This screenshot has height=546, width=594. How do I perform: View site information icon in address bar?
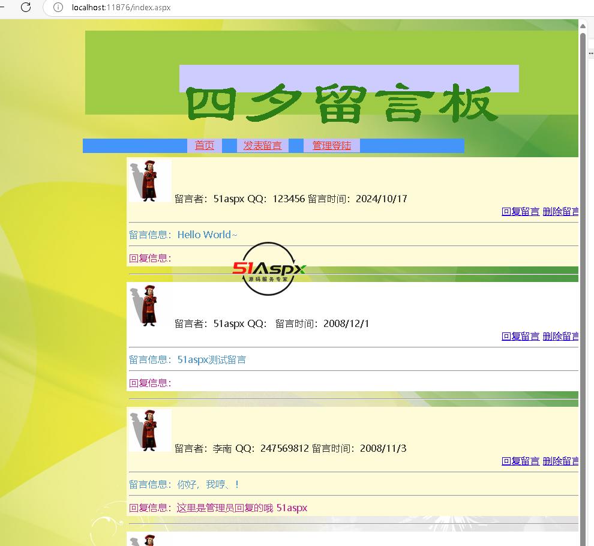point(58,7)
